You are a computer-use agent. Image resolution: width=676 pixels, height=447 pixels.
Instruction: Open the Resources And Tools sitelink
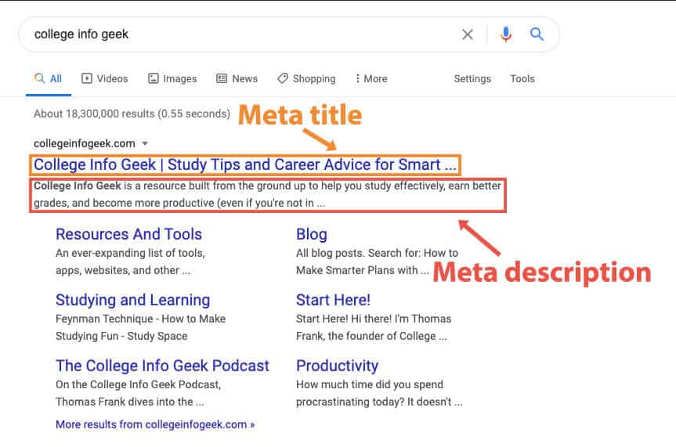pos(129,234)
